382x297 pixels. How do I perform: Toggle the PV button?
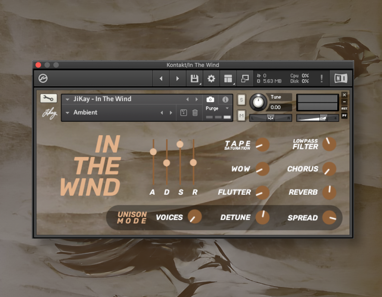[344, 115]
